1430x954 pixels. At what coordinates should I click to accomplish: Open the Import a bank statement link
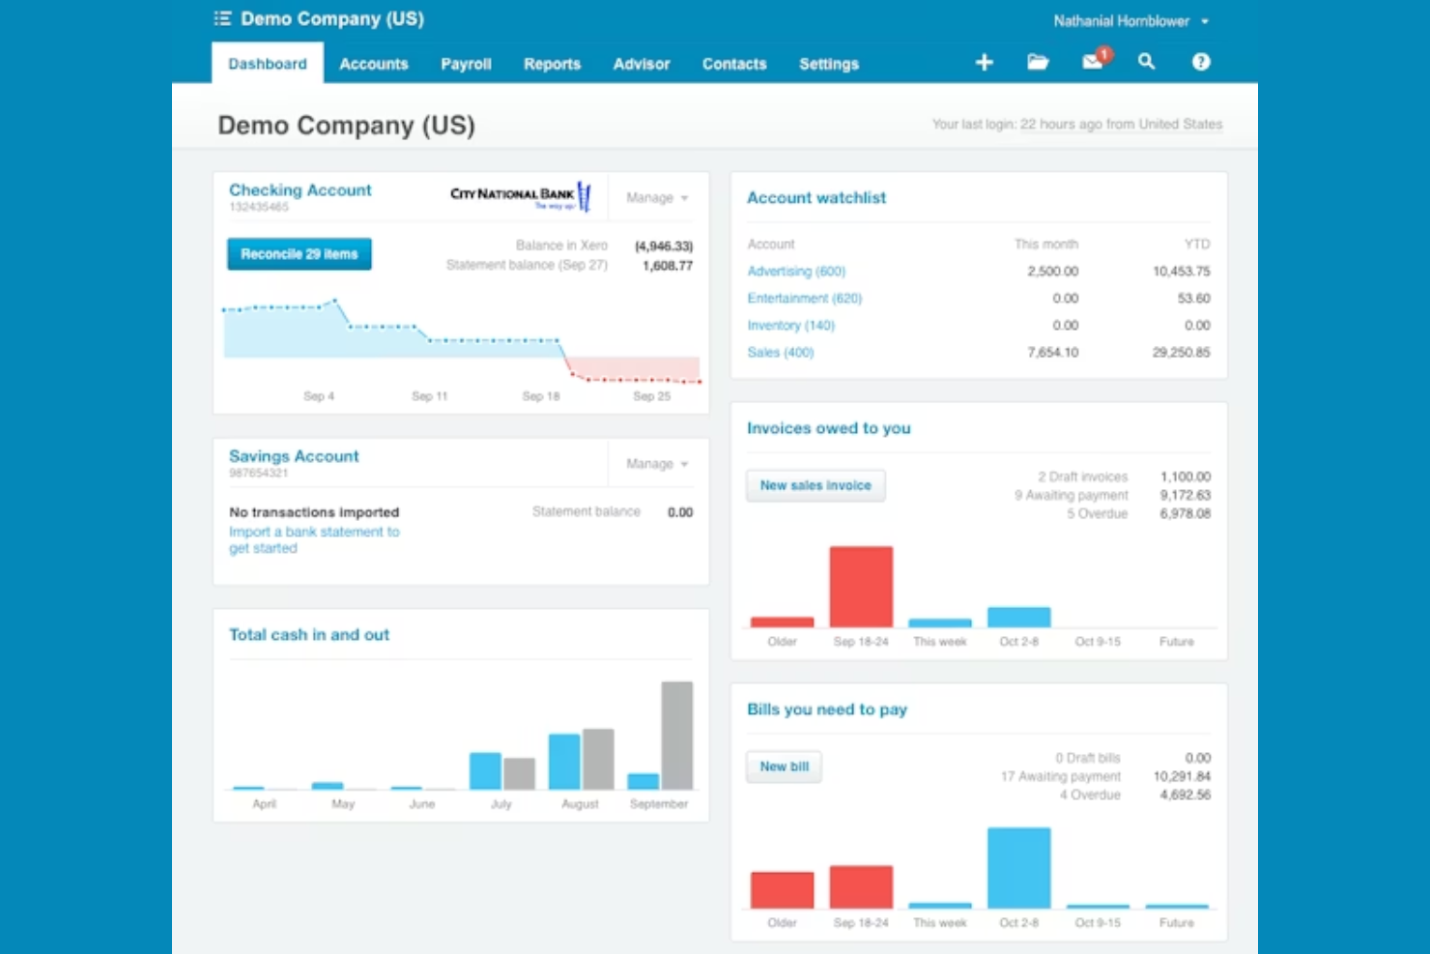(314, 532)
